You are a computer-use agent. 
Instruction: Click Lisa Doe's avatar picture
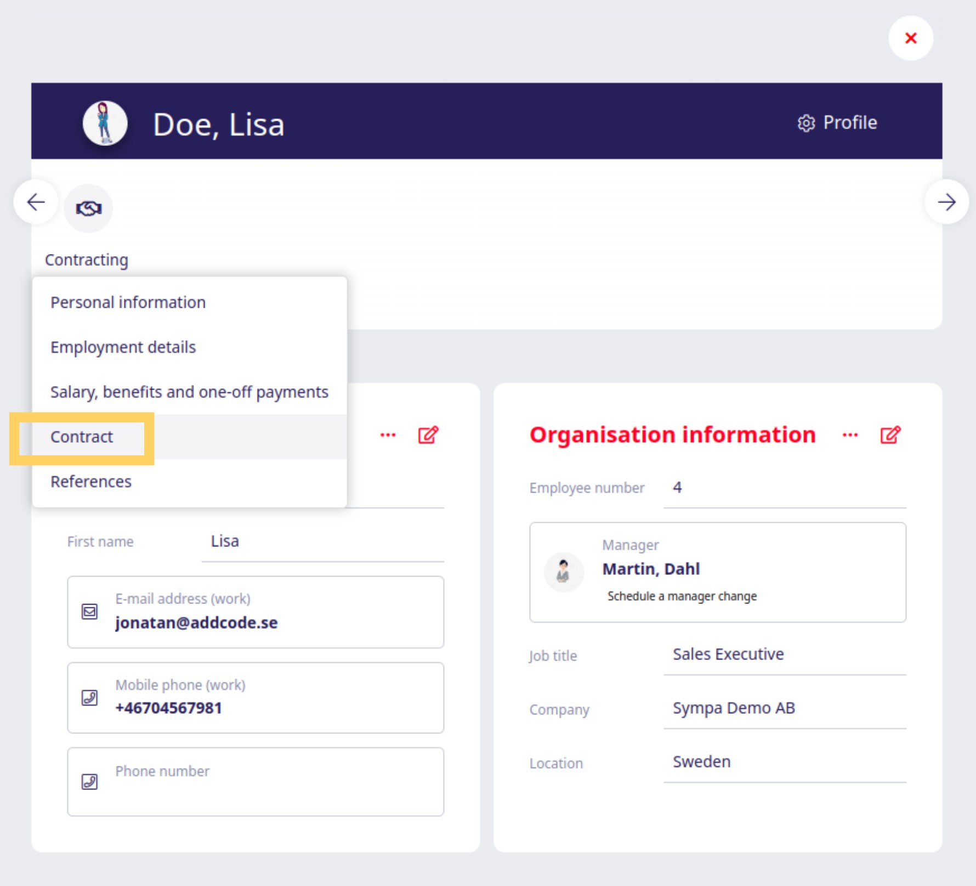[105, 123]
